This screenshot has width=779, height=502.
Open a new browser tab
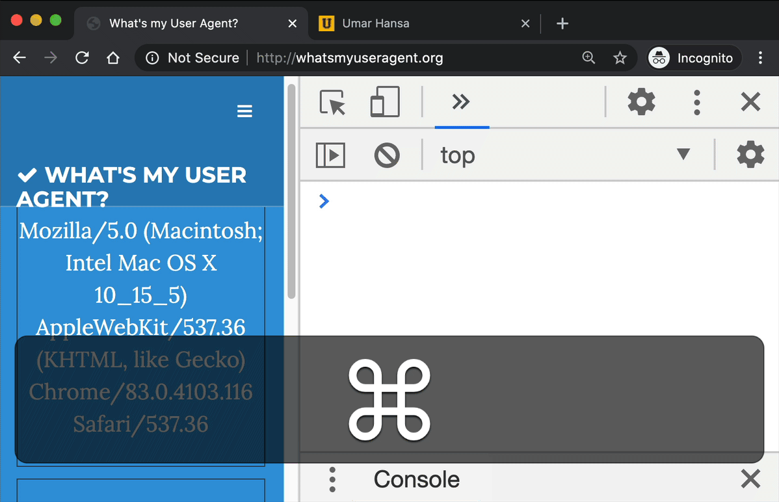(x=562, y=23)
